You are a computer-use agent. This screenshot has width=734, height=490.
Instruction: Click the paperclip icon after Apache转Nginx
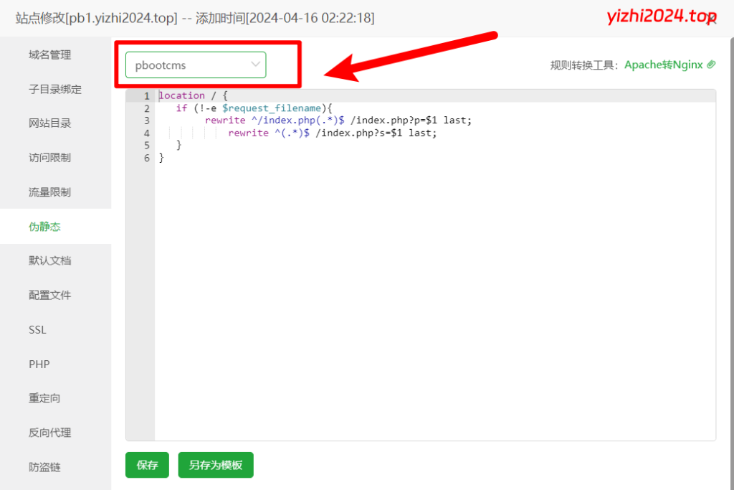tap(711, 65)
